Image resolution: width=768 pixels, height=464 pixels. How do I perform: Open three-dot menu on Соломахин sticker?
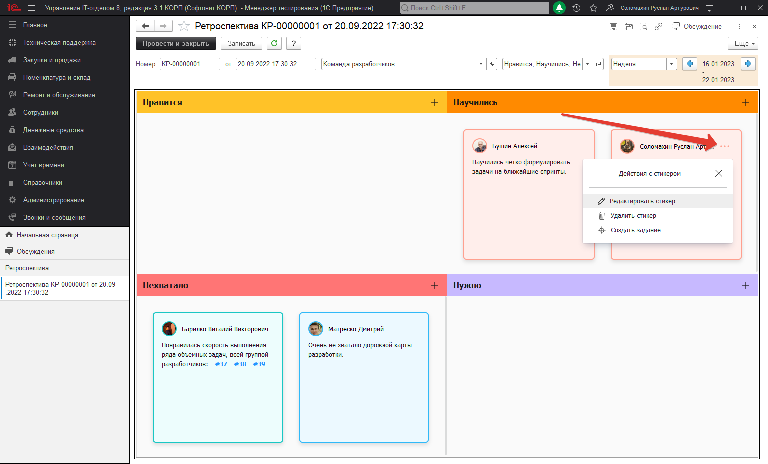click(x=725, y=146)
